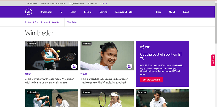The image size is (217, 107).
Task: Open Jodie Burrage backhand photo thumbnail
Action: pyautogui.click(x=52, y=55)
